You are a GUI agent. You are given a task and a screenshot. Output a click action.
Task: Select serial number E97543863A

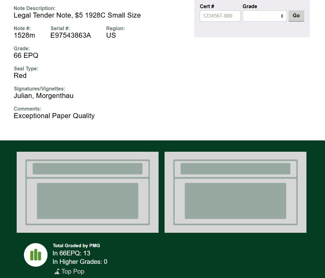click(x=71, y=35)
